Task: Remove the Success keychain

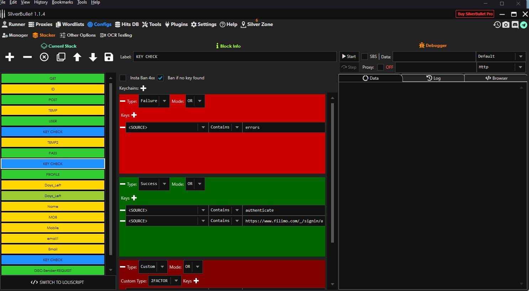Action: click(123, 184)
